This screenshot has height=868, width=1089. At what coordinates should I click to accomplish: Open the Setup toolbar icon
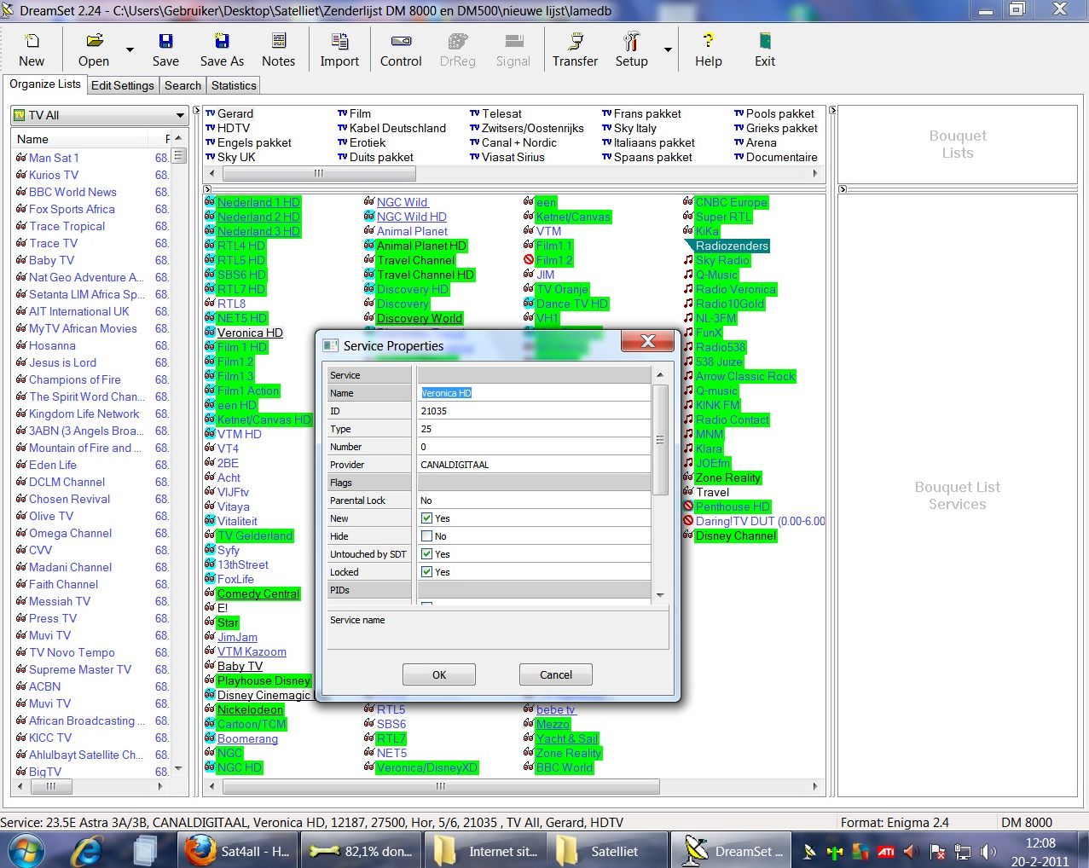(x=631, y=50)
